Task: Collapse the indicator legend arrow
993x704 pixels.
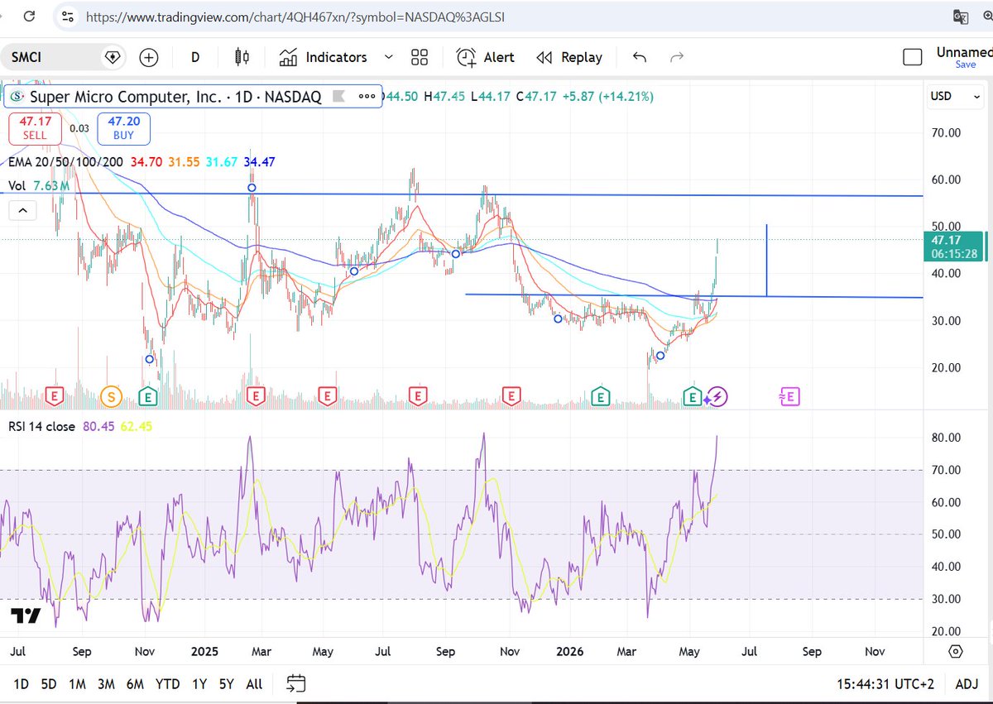Action: (x=22, y=211)
